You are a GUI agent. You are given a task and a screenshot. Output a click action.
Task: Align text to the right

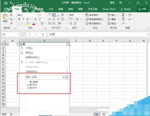click(x=58, y=19)
